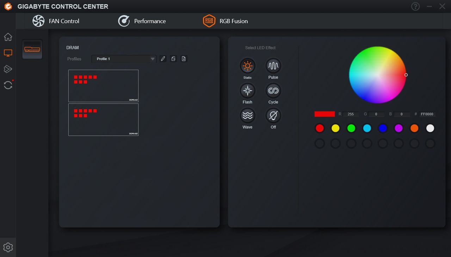Screen dimensions: 451x257
Task: Open settings via the gear icon
Action: pos(8,247)
